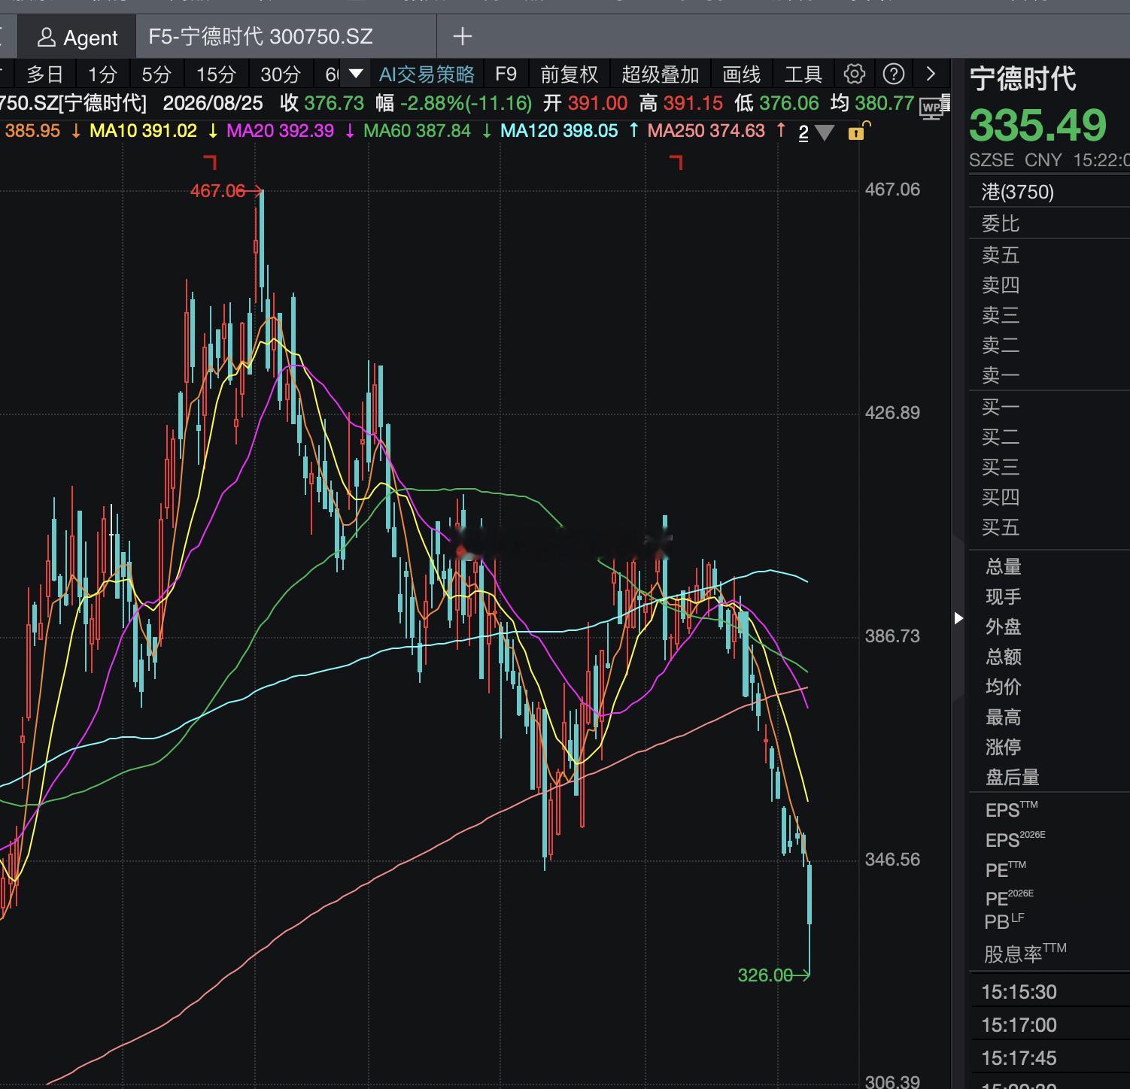
Task: Select the 多日 period
Action: [x=45, y=74]
